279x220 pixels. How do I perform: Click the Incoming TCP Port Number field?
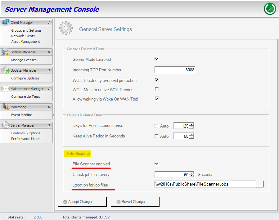pos(175,70)
